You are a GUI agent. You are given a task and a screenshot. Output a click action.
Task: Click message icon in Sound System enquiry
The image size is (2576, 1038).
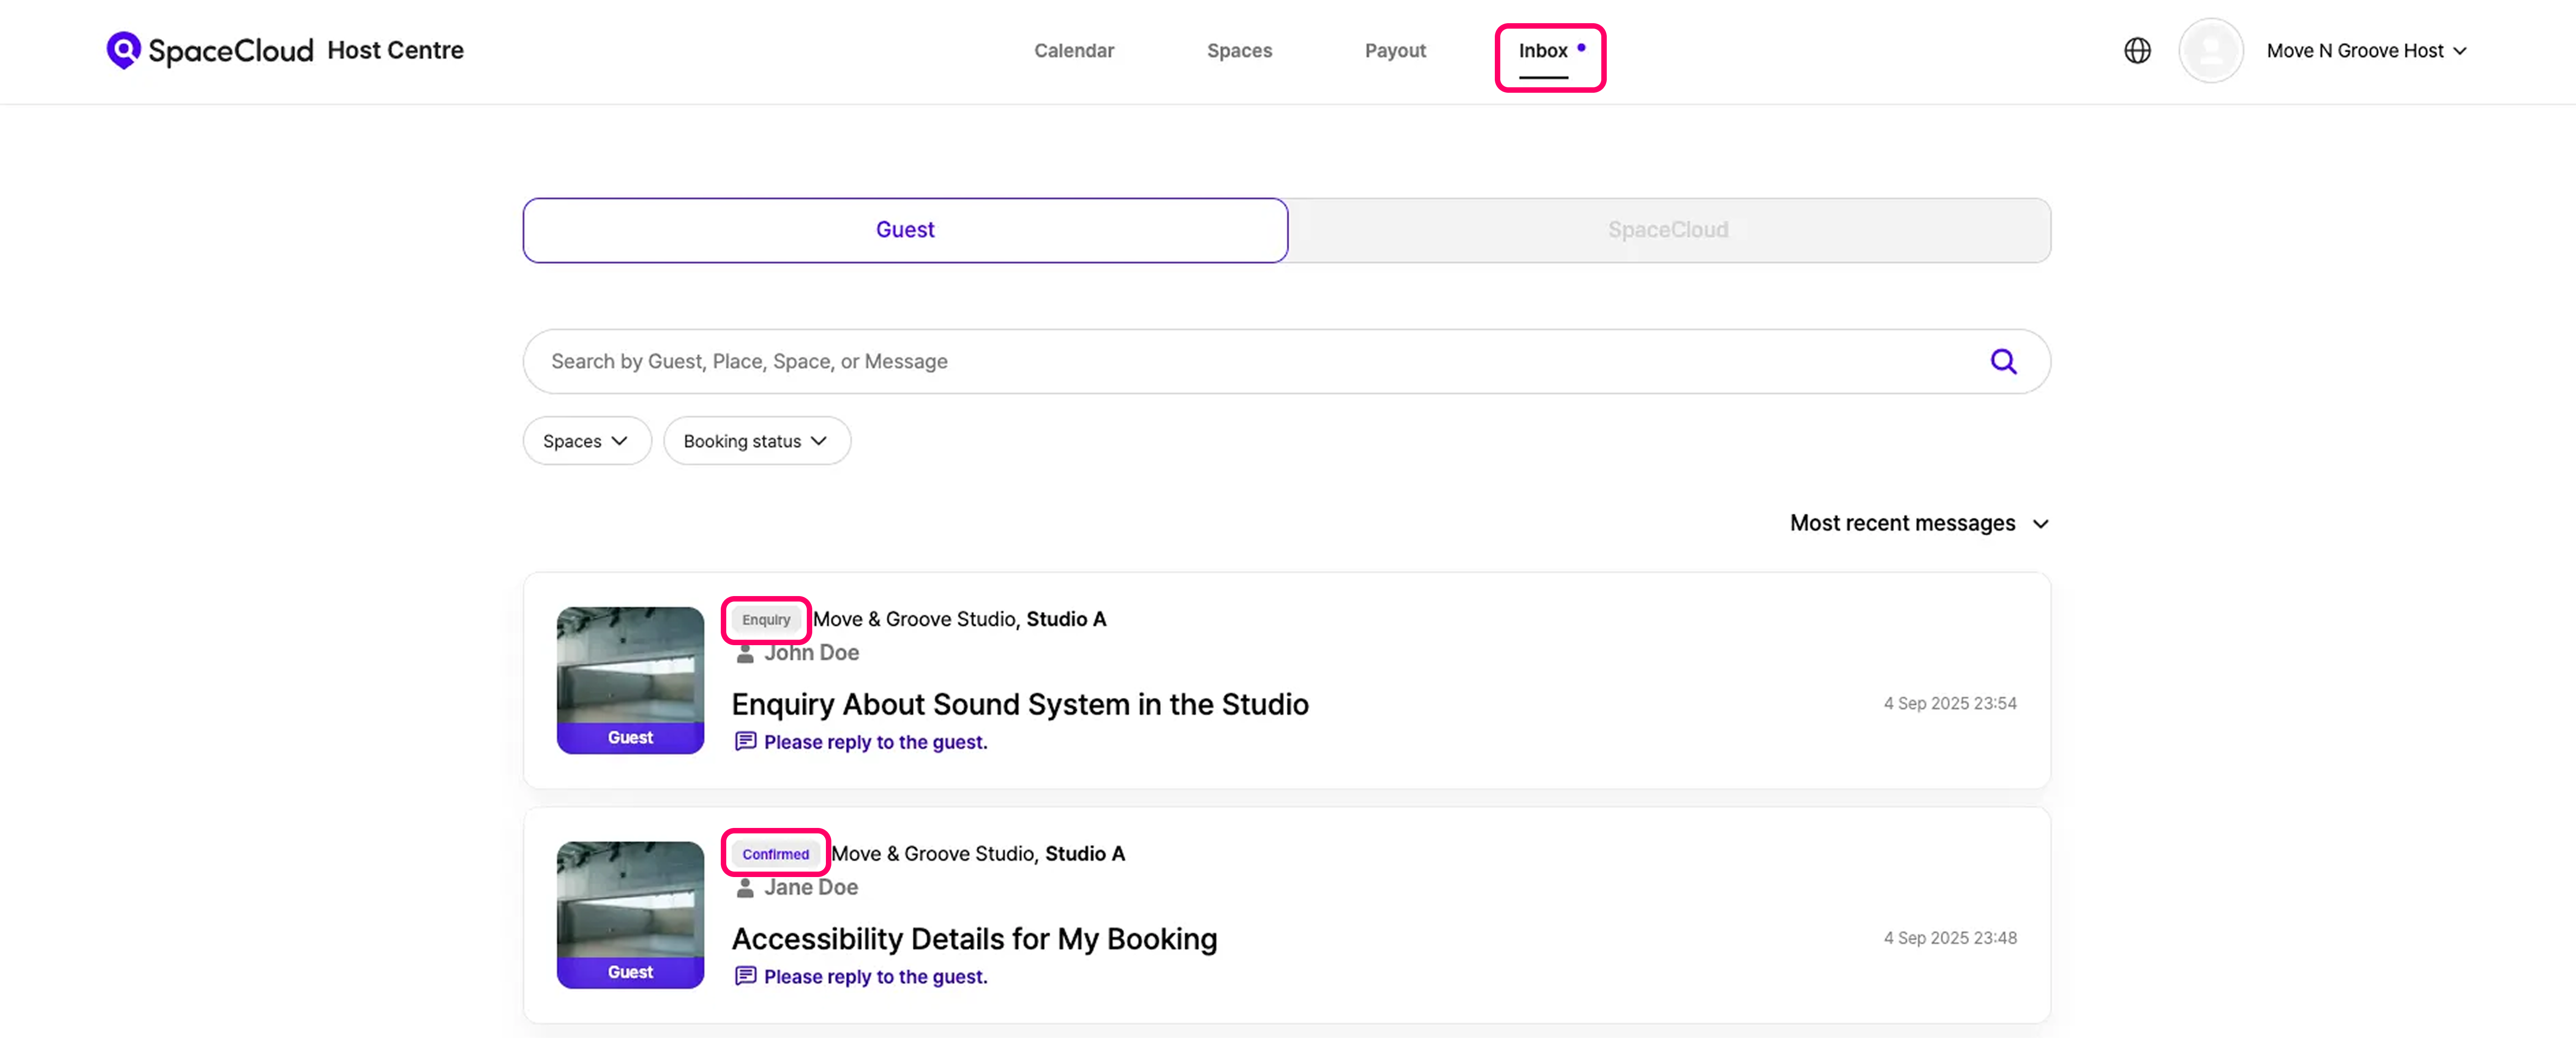pyautogui.click(x=745, y=741)
